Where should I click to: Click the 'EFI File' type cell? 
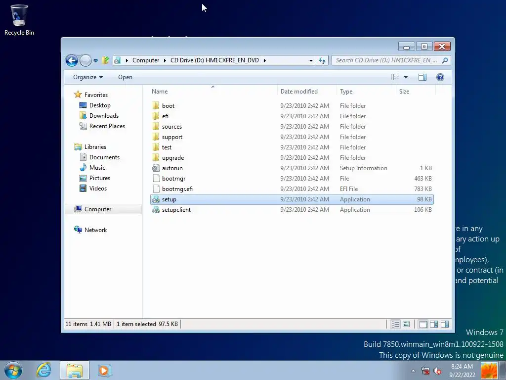click(x=348, y=189)
